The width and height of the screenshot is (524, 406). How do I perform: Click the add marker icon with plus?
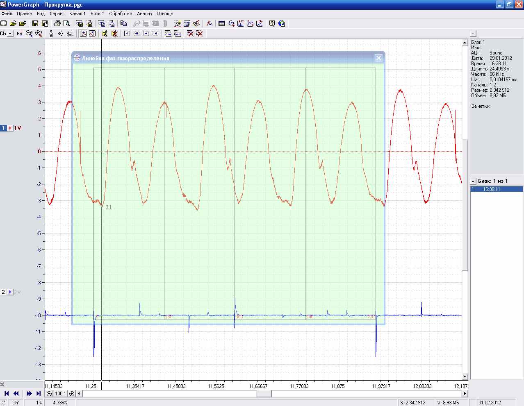point(105,34)
